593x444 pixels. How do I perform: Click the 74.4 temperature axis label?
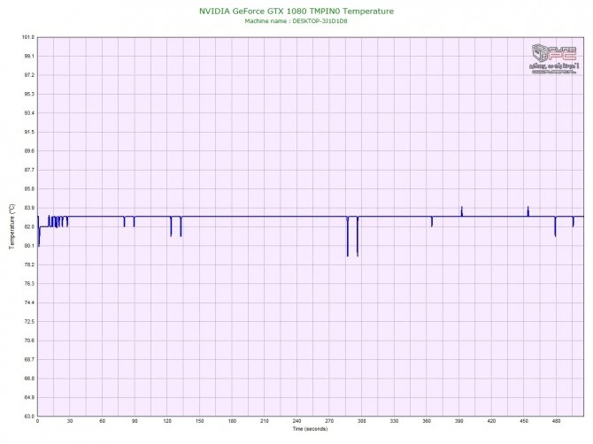28,302
